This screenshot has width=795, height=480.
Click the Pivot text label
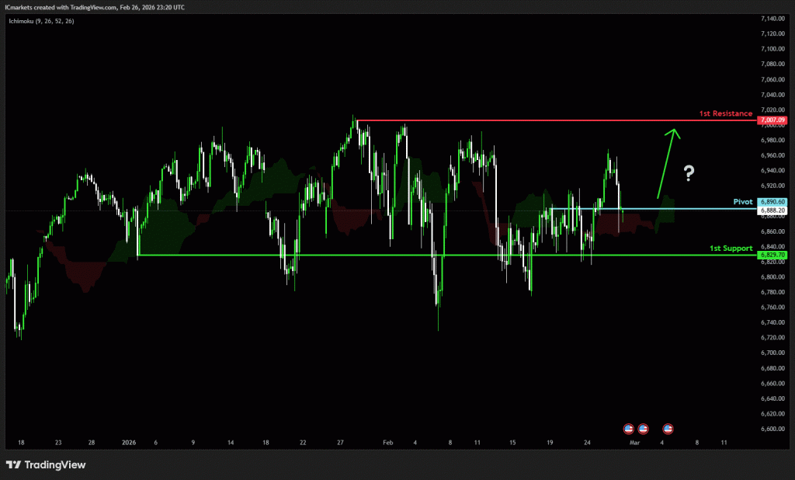pyautogui.click(x=743, y=202)
